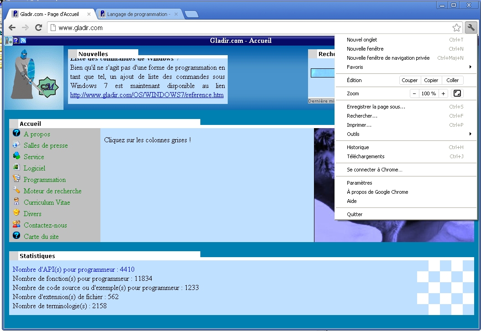Click the help question mark icon in site header
This screenshot has height=331, width=481.
coord(16,41)
